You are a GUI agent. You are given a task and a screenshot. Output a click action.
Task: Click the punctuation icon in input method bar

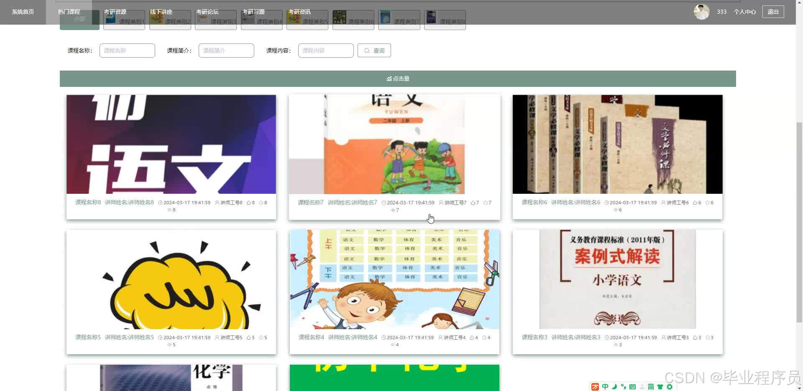coord(624,387)
